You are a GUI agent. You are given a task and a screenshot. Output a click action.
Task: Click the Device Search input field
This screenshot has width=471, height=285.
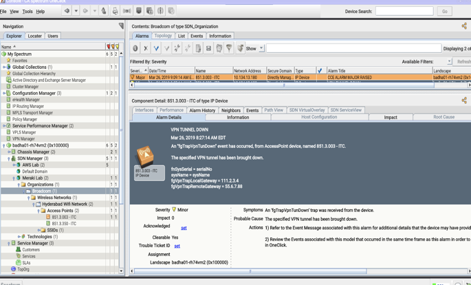(x=404, y=11)
